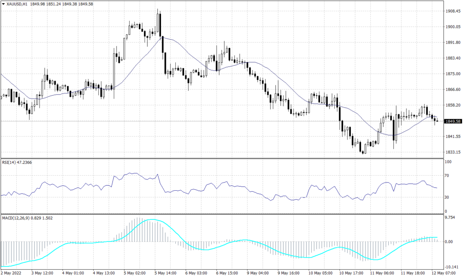Image resolution: width=464 pixels, height=277 pixels.
Task: Select the 5 May 14:00 time label
Action: tap(165, 273)
